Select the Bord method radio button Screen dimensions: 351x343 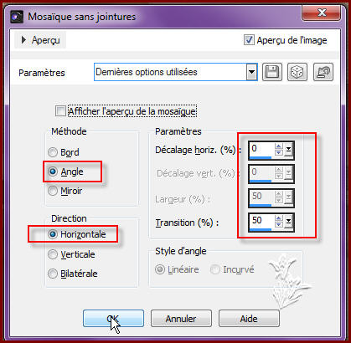(53, 152)
